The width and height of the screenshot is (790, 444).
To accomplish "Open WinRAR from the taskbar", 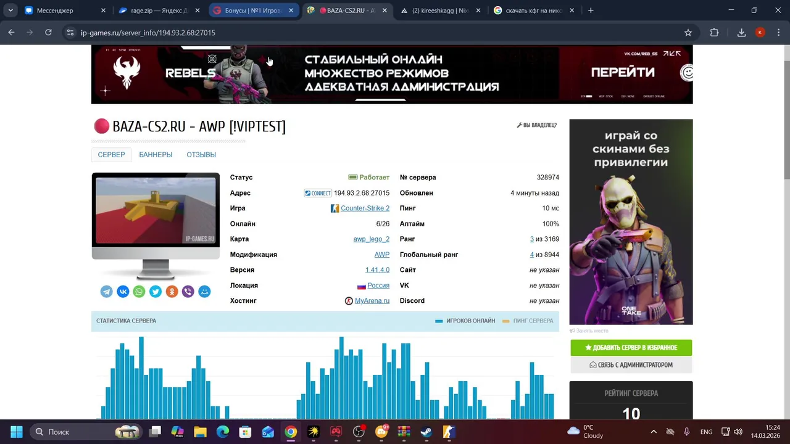I will [404, 432].
